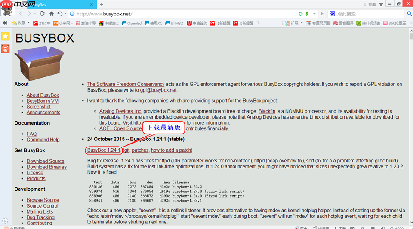
Task: Open the Bug Tracking link
Action: pyautogui.click(x=40, y=218)
